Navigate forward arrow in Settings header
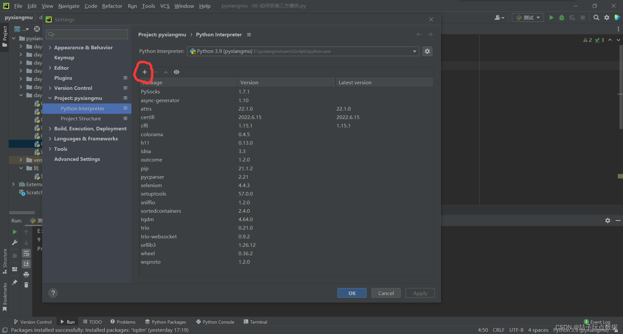Image resolution: width=623 pixels, height=334 pixels. (430, 34)
